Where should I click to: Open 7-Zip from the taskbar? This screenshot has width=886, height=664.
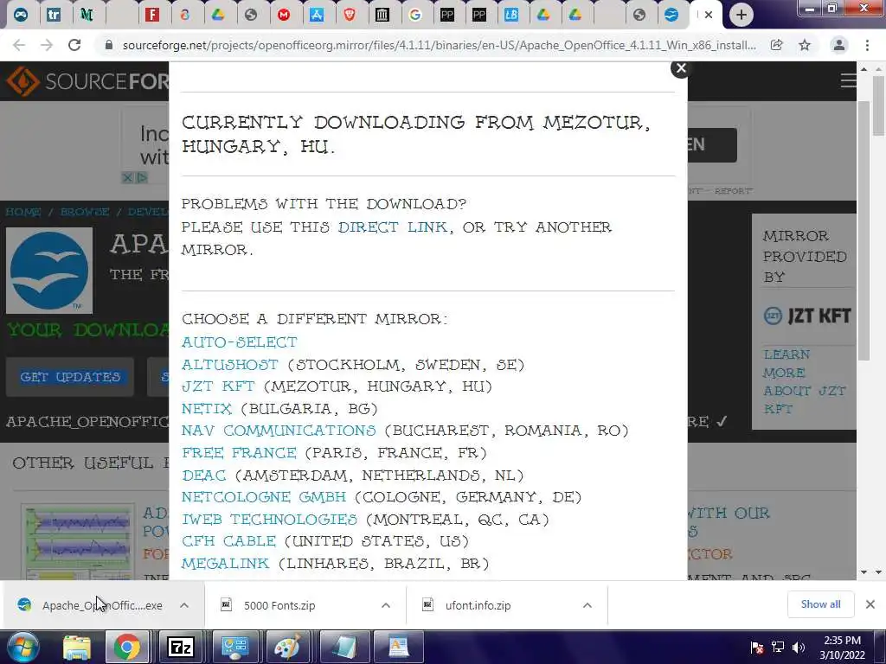point(181,647)
